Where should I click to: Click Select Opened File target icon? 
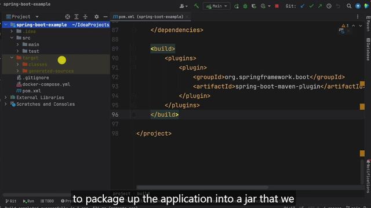pos(67,17)
